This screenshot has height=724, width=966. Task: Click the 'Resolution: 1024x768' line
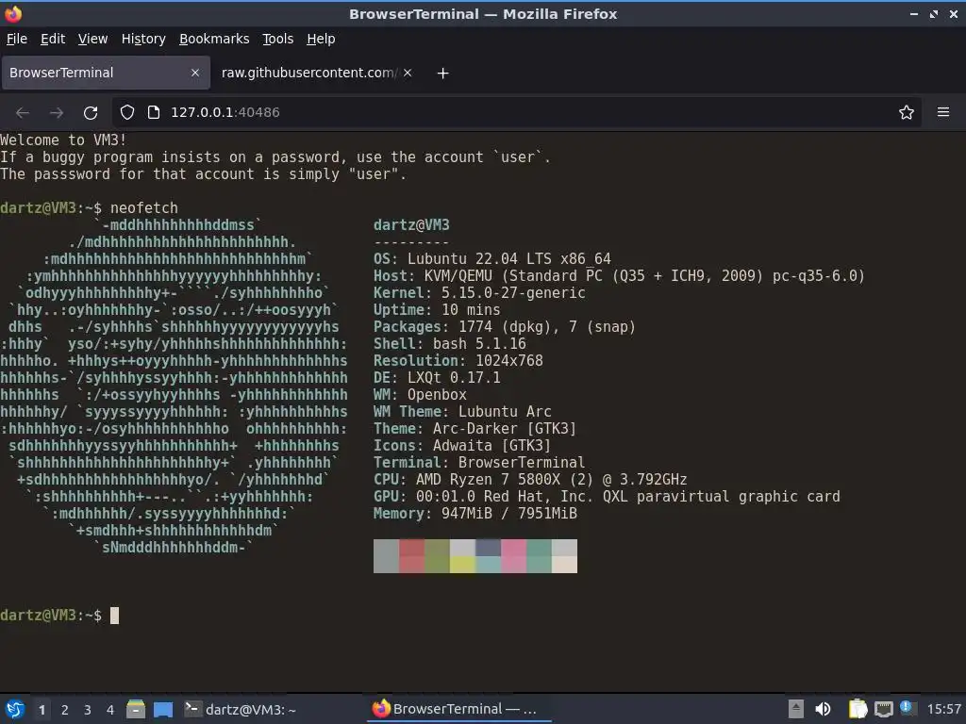[458, 360]
